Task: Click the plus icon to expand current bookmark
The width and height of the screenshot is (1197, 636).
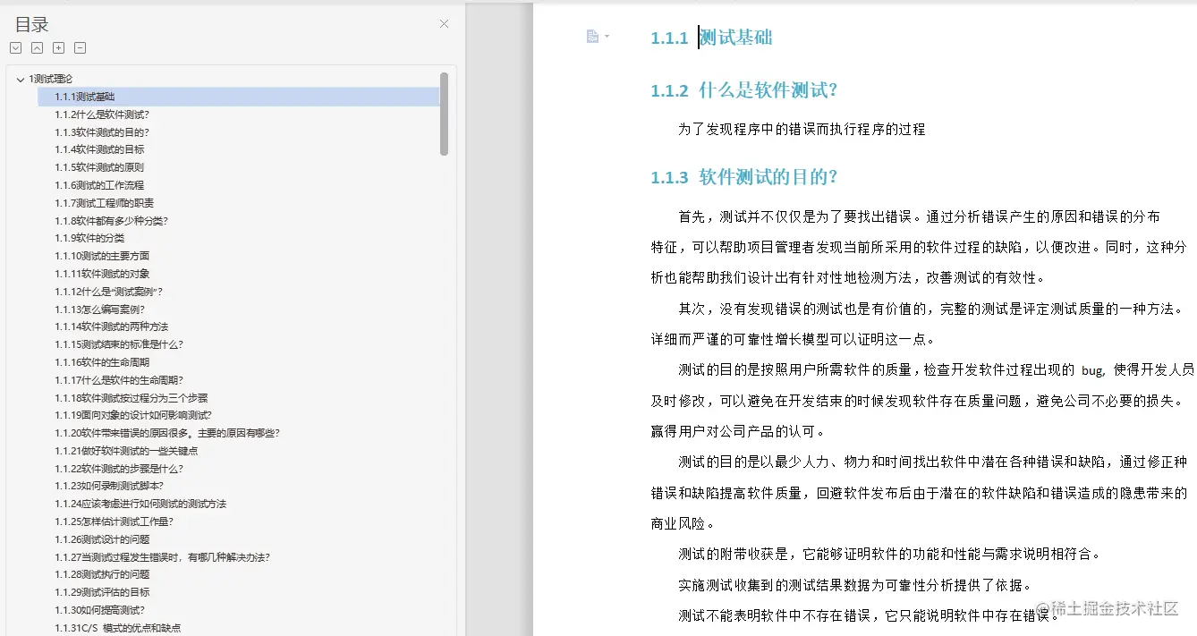Action: coord(58,47)
